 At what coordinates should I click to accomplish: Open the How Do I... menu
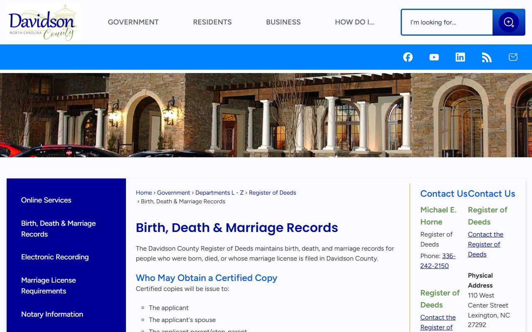(355, 22)
